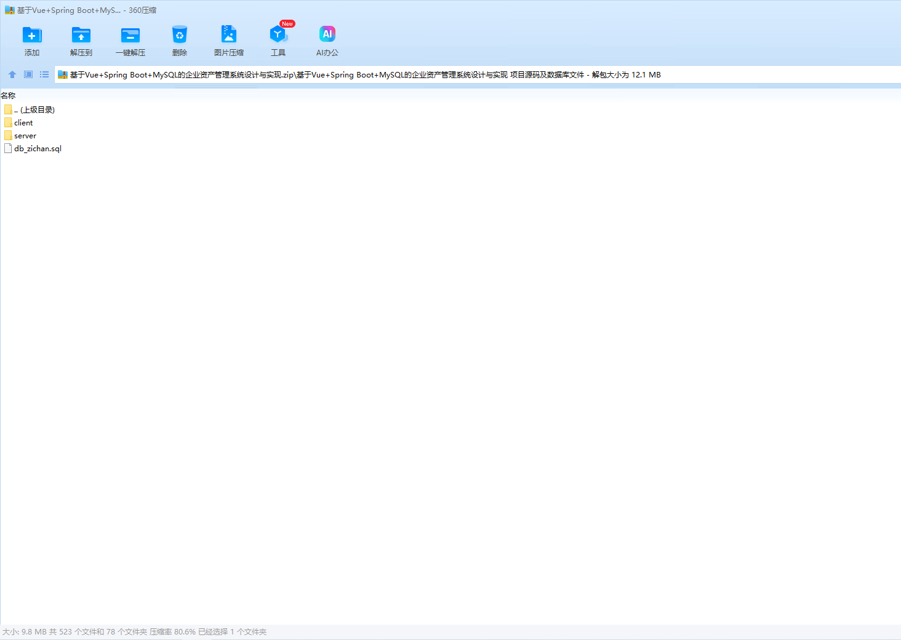Viewport: 901px width, 640px height.
Task: Click the 删除 (Delete) trash icon
Action: pos(180,35)
